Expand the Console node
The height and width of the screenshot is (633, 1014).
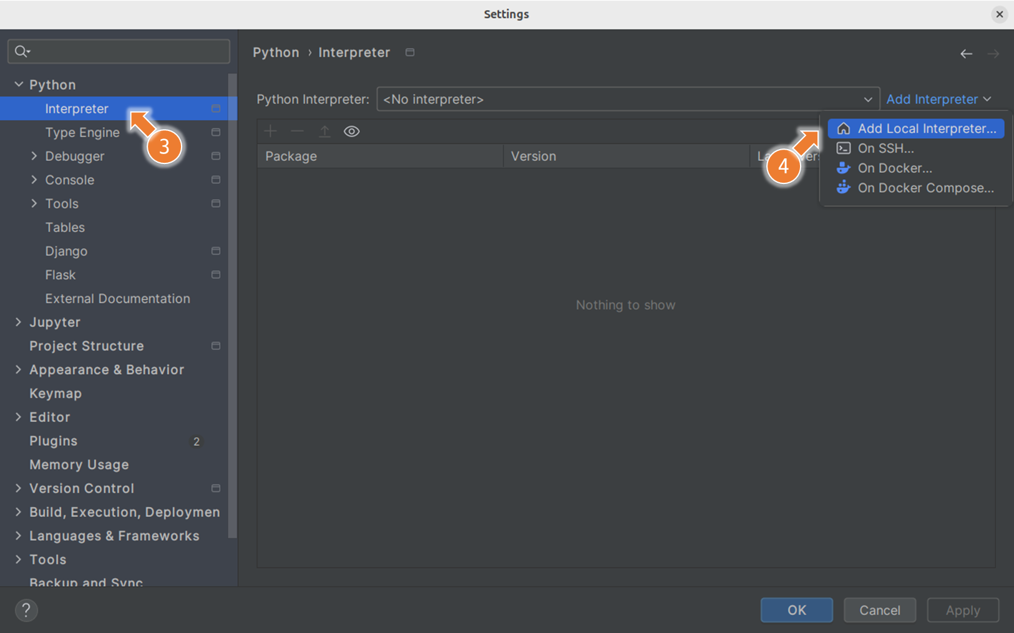click(x=34, y=180)
